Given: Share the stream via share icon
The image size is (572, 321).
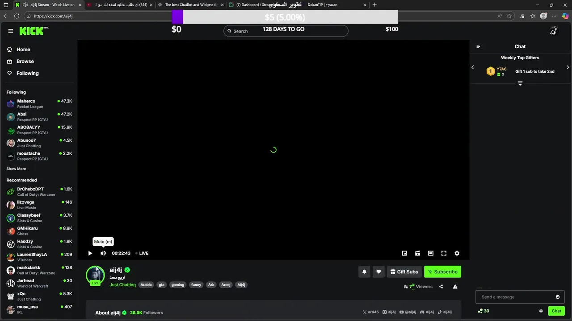Looking at the screenshot, I should tap(441, 287).
